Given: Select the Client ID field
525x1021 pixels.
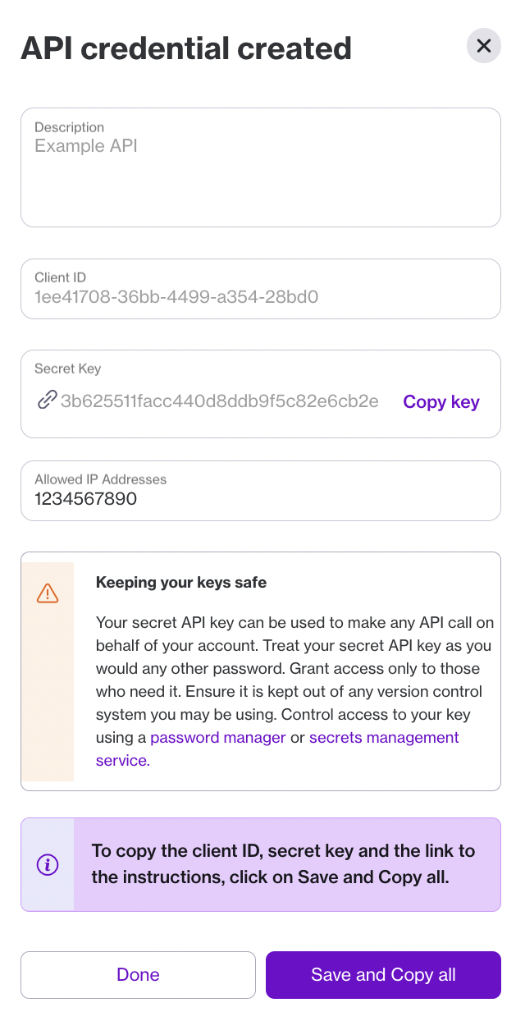Looking at the screenshot, I should 261,289.
